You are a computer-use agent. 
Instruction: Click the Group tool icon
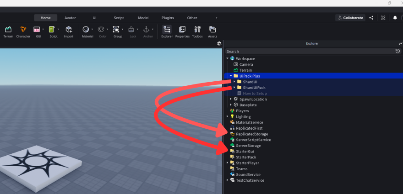tap(116, 30)
